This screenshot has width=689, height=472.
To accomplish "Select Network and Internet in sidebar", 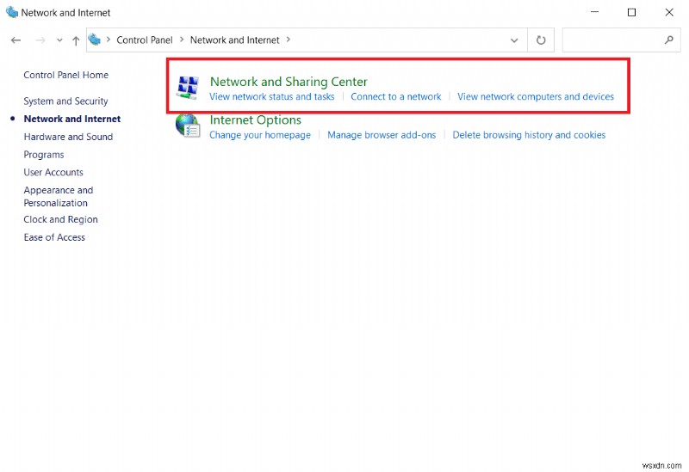I will click(x=72, y=119).
